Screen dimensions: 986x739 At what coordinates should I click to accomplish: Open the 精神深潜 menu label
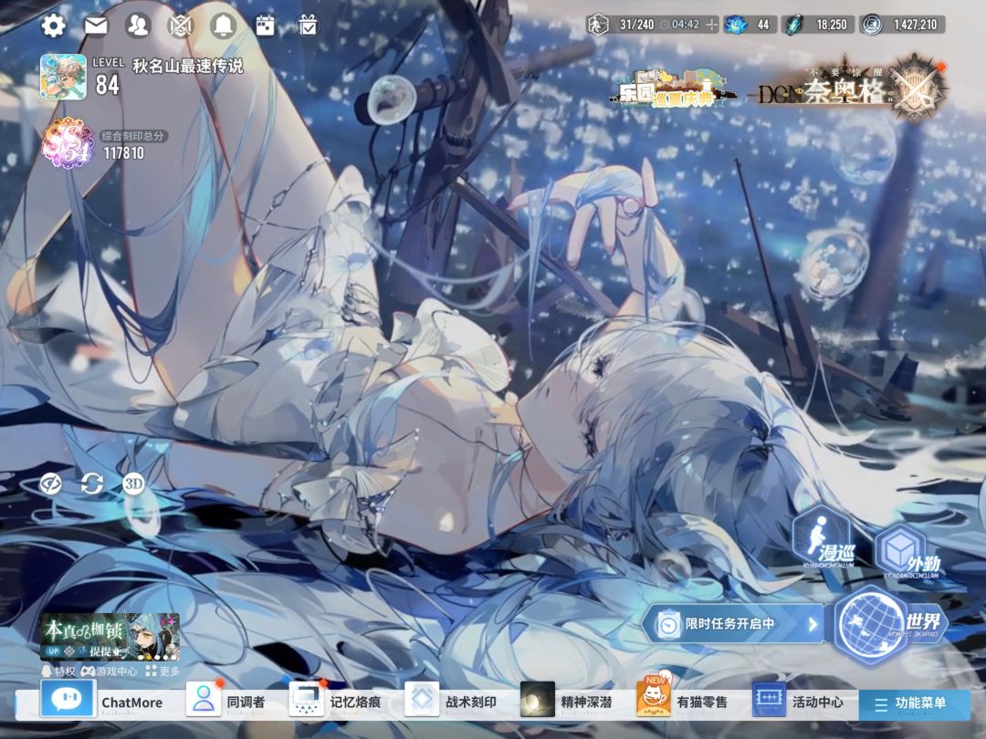(587, 702)
